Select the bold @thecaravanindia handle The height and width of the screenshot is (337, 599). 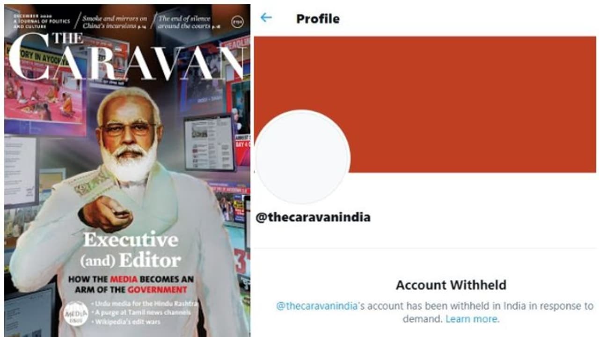tap(313, 218)
